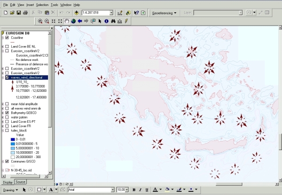Open the Selection menu
The image size is (282, 195).
coord(42,5)
